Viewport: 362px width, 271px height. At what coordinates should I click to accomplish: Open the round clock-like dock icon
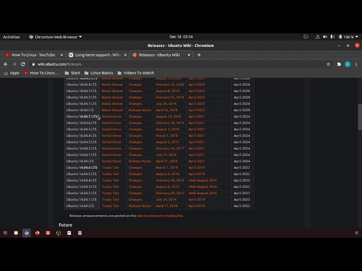tap(58, 233)
